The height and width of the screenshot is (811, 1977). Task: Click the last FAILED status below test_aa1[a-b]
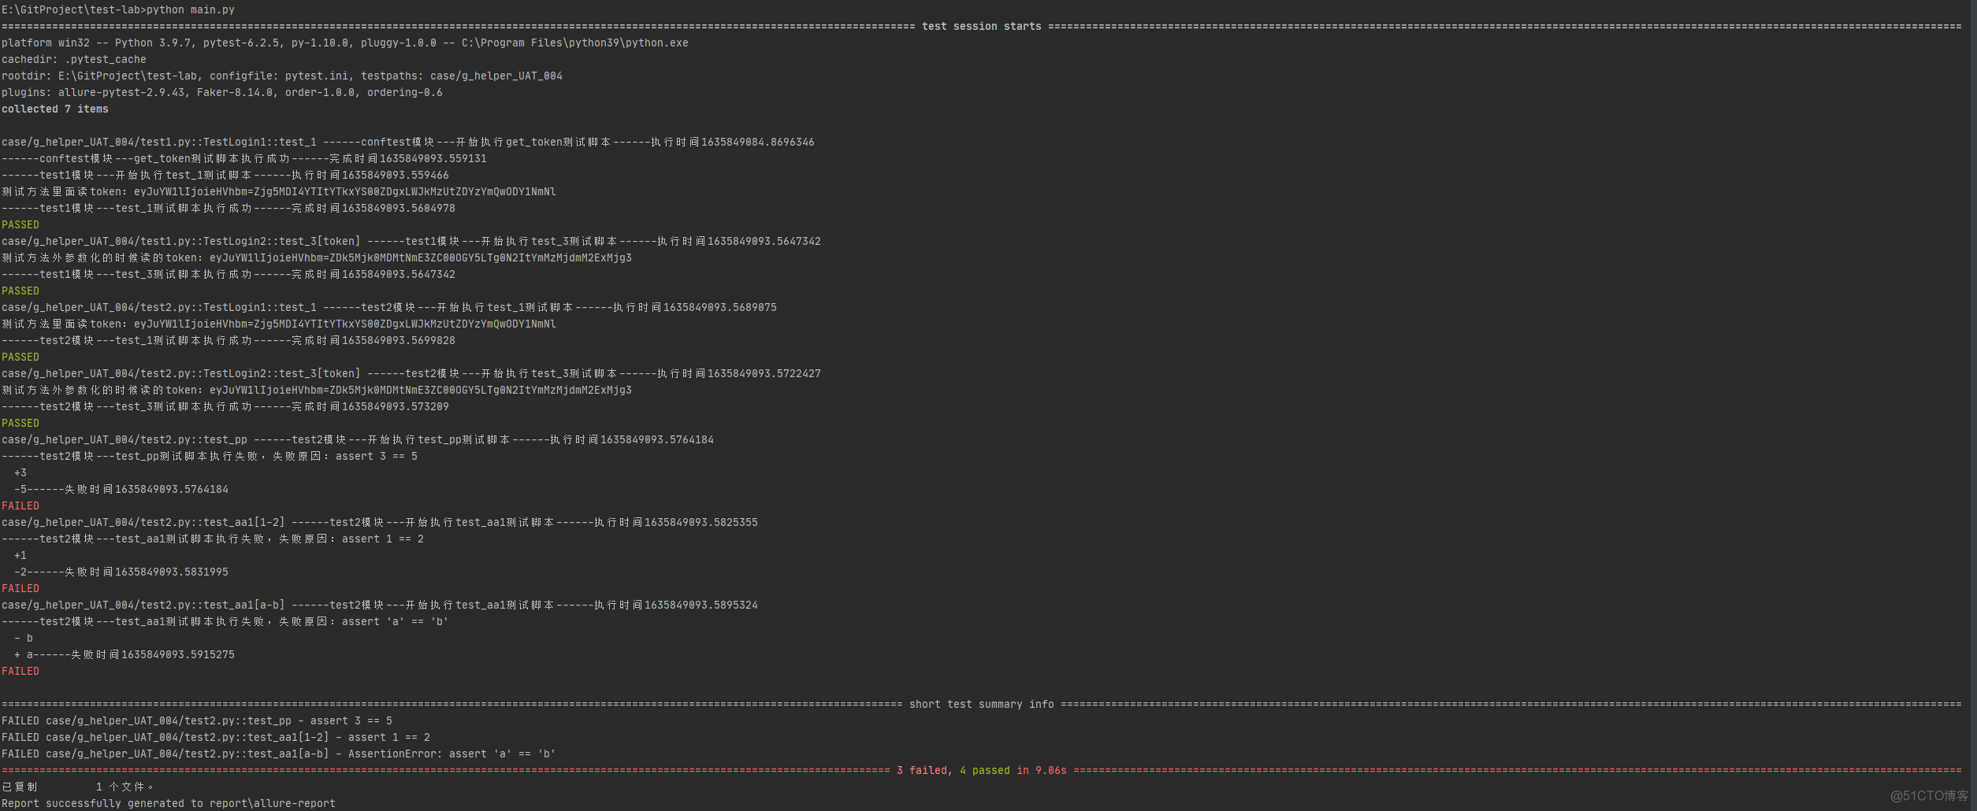(x=20, y=671)
